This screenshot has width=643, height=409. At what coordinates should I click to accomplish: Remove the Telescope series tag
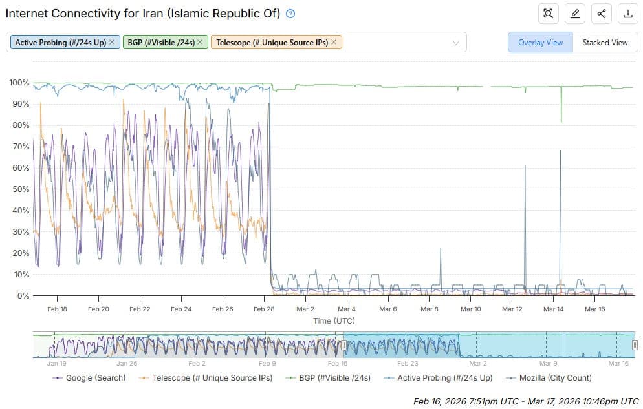point(334,42)
